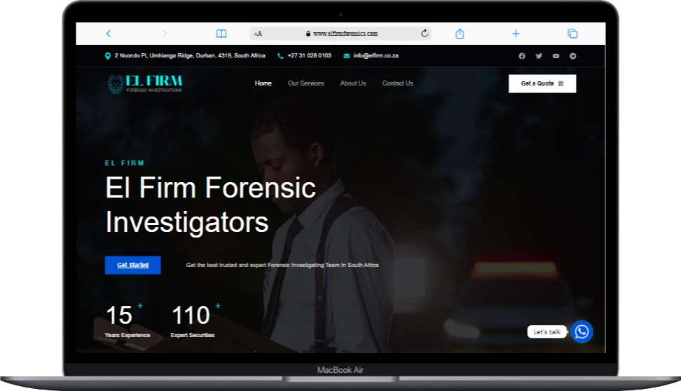The image size is (681, 391).
Task: Open the Facebook social icon
Action: pyautogui.click(x=522, y=56)
